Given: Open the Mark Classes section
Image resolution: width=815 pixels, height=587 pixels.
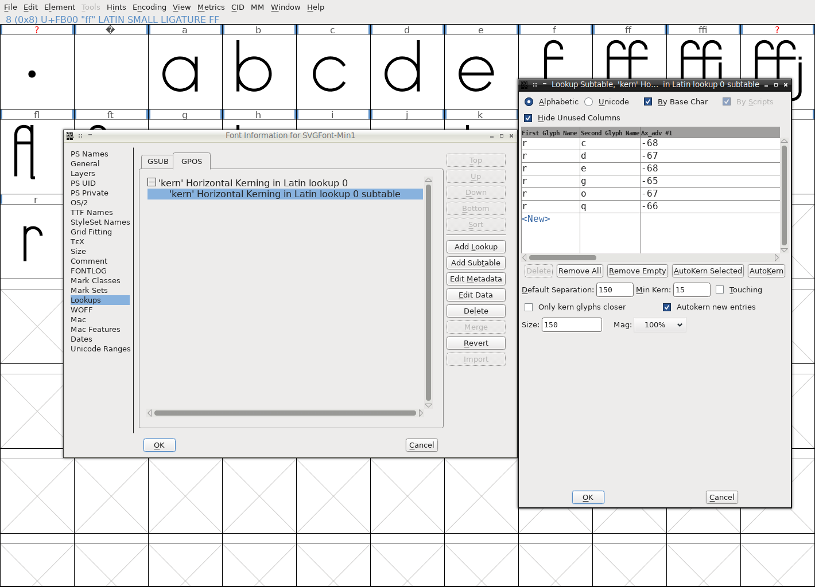Looking at the screenshot, I should 95,280.
